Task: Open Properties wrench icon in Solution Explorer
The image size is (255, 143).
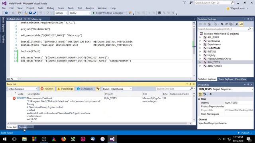Action: (x=237, y=24)
